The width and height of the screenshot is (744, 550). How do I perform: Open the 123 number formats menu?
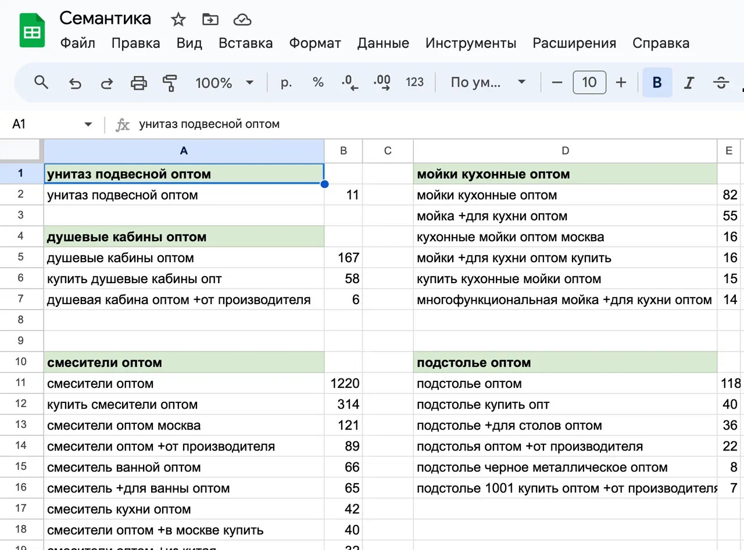point(414,83)
